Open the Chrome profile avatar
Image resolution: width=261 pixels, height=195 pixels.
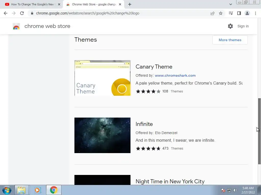[247, 13]
